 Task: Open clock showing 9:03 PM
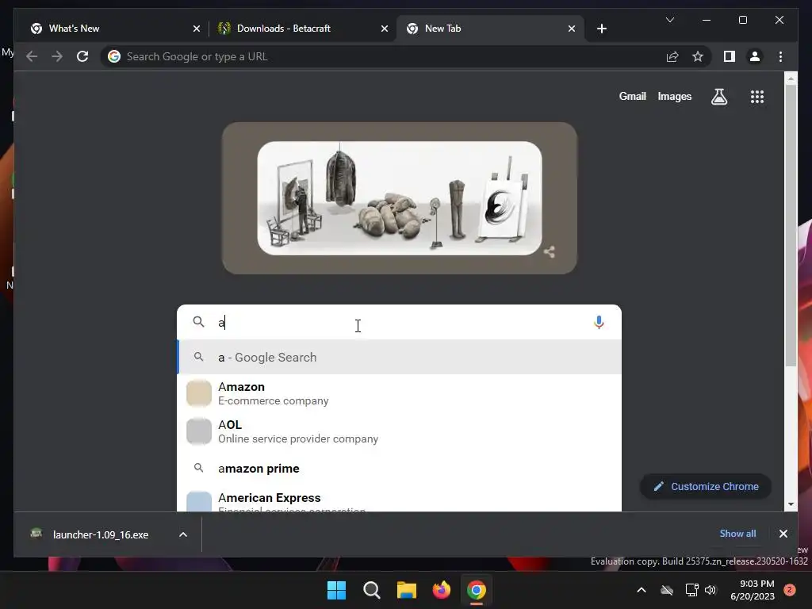pos(752,590)
